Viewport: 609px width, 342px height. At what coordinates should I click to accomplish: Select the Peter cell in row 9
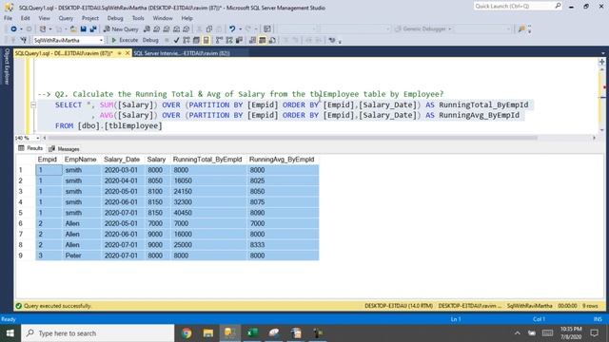point(81,256)
